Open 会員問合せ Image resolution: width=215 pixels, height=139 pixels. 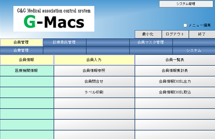(x=94, y=82)
